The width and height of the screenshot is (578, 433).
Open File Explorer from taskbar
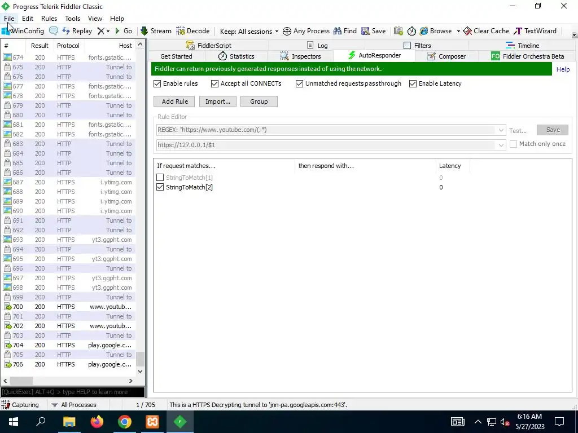click(x=69, y=422)
